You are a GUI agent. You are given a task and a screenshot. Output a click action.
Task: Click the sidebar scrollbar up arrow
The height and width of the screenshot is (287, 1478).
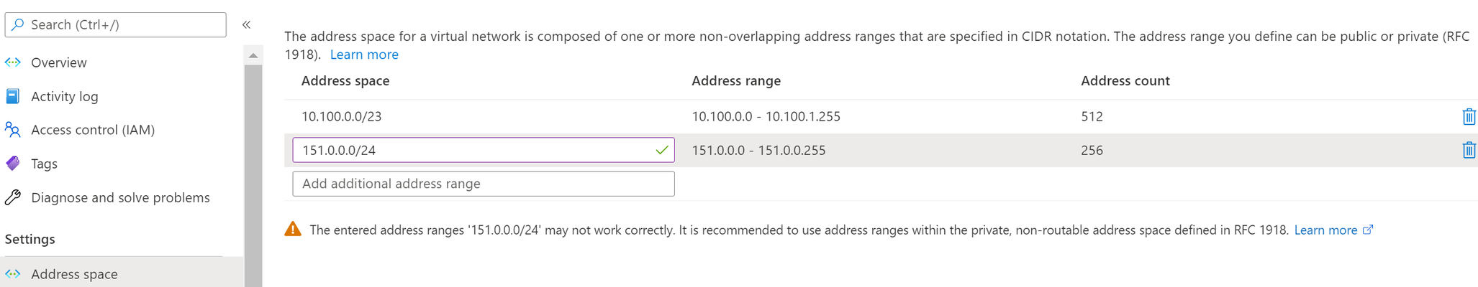[x=253, y=55]
